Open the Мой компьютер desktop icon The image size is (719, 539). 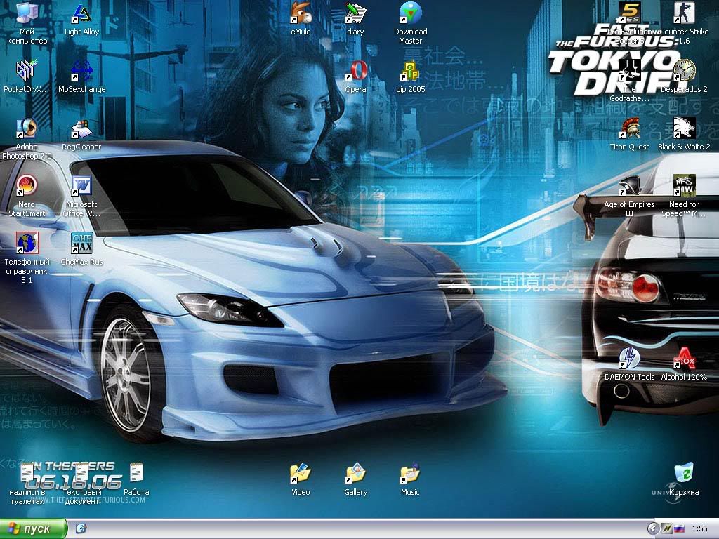coord(27,13)
